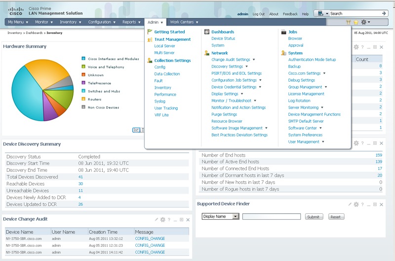Click the chart view icon below pie chart

point(136,130)
